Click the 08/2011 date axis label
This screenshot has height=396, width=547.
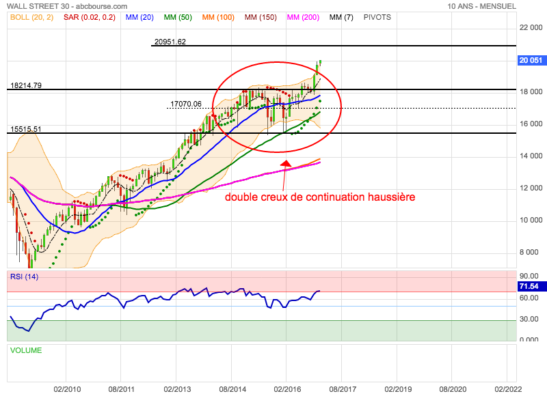[122, 389]
